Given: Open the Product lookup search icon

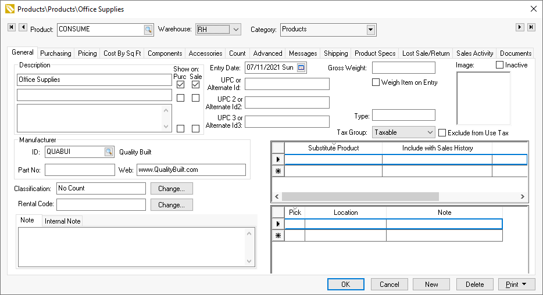Looking at the screenshot, I should (148, 30).
